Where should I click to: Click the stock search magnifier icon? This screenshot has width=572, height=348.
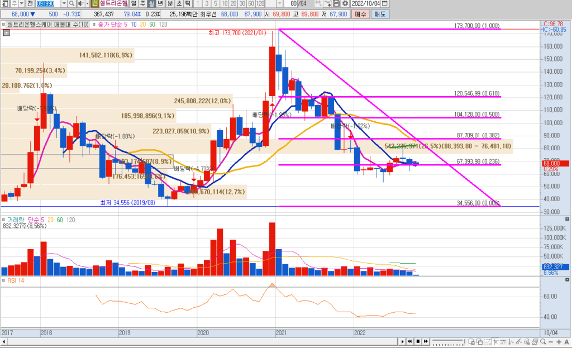coord(73,4)
